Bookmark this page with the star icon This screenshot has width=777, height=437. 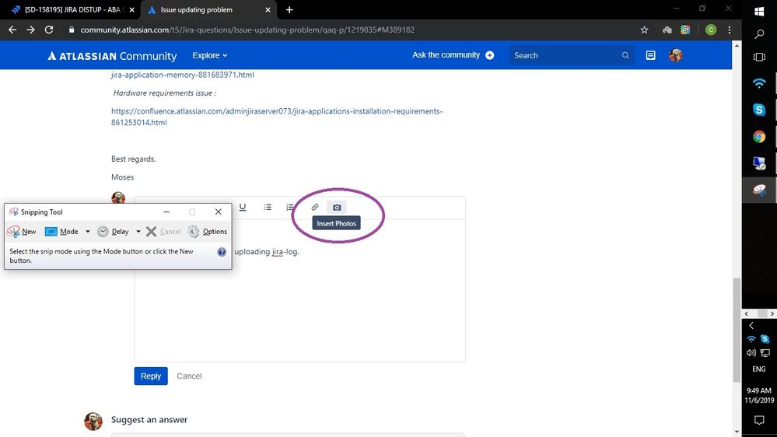[x=644, y=30]
